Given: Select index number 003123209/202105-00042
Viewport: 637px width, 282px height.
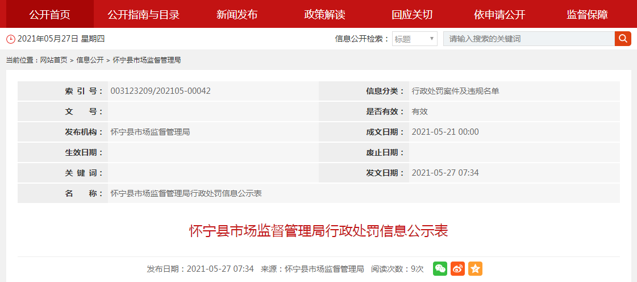Looking at the screenshot, I should point(160,91).
